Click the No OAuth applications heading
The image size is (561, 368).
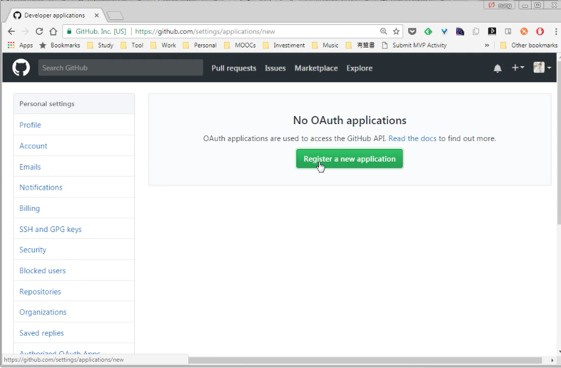(349, 120)
